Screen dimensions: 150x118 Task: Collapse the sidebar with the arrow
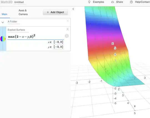point(73,9)
